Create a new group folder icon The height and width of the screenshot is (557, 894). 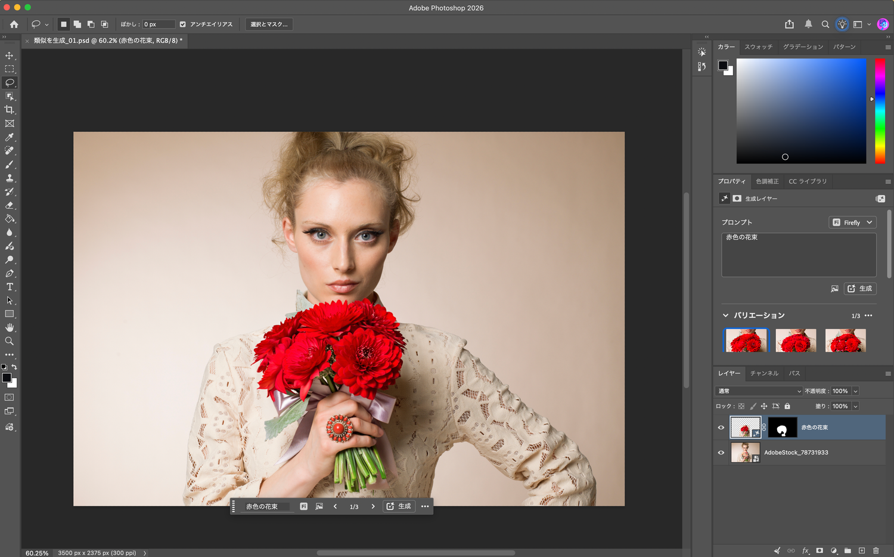pos(848,550)
